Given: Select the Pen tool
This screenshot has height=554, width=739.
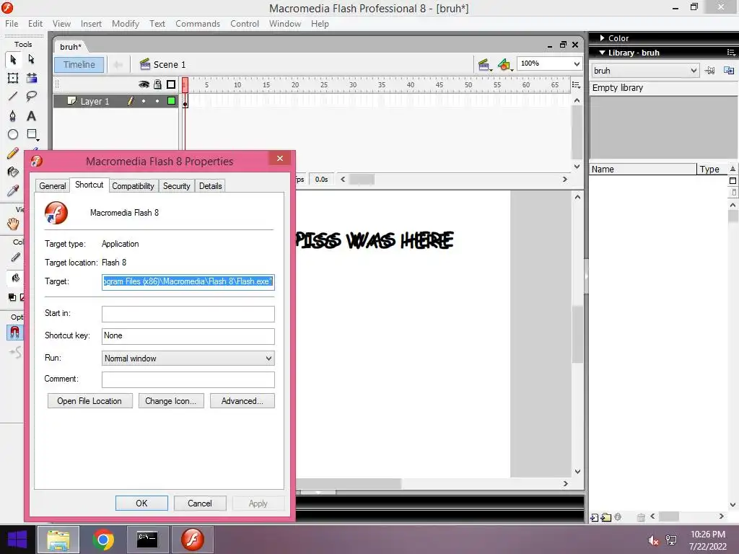Looking at the screenshot, I should point(13,116).
